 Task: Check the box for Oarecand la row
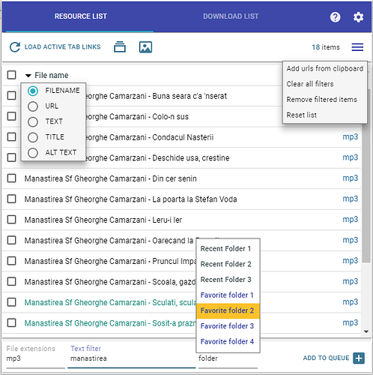tap(12, 240)
